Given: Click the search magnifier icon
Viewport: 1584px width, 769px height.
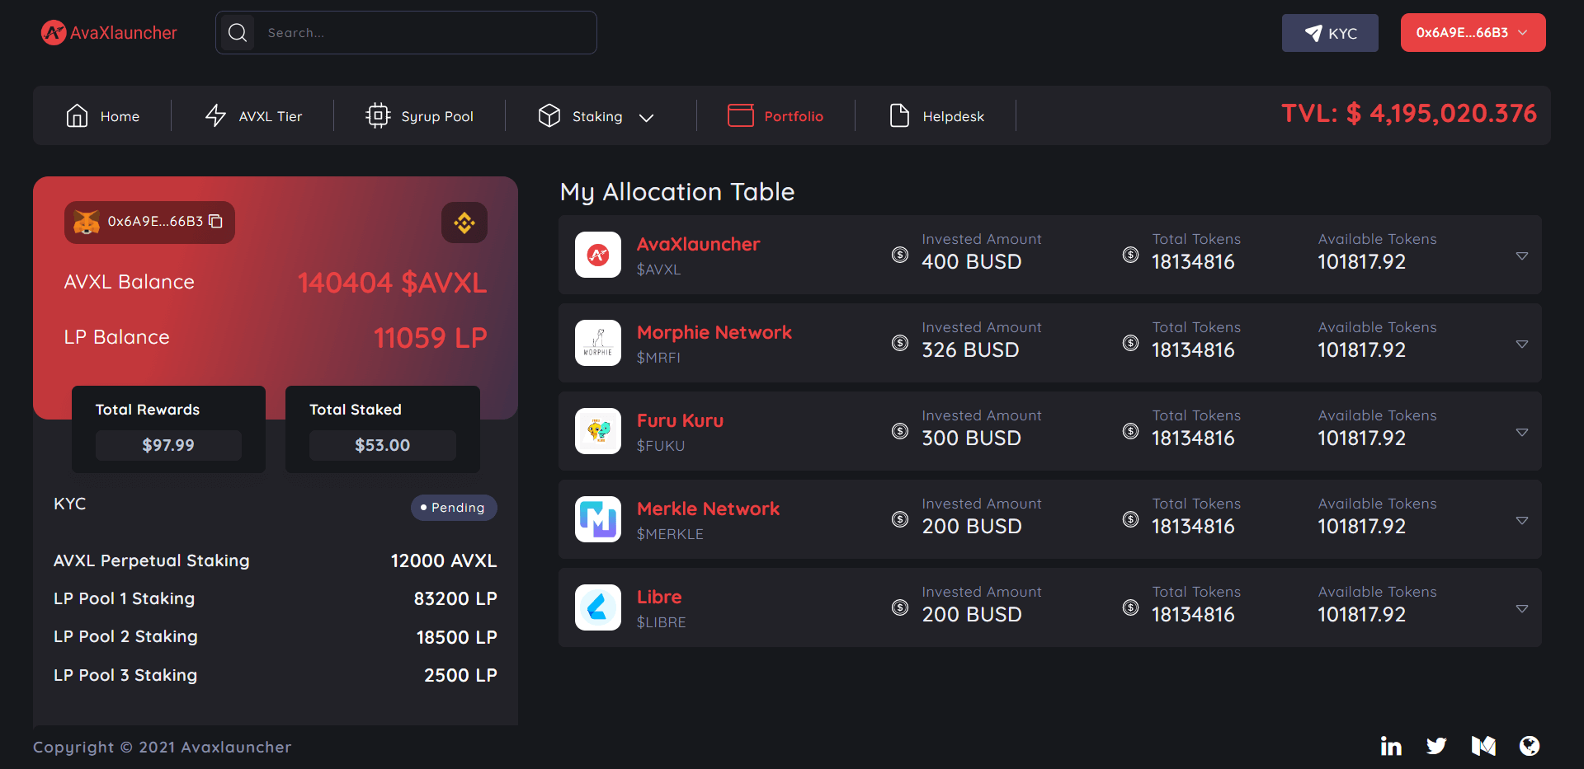Looking at the screenshot, I should [238, 33].
